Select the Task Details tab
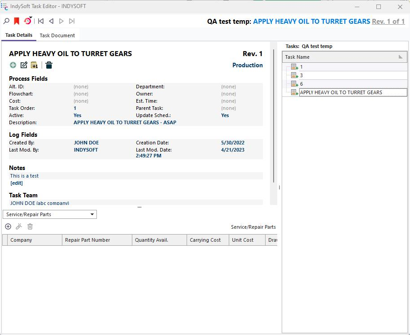The height and width of the screenshot is (335, 410). coord(19,35)
